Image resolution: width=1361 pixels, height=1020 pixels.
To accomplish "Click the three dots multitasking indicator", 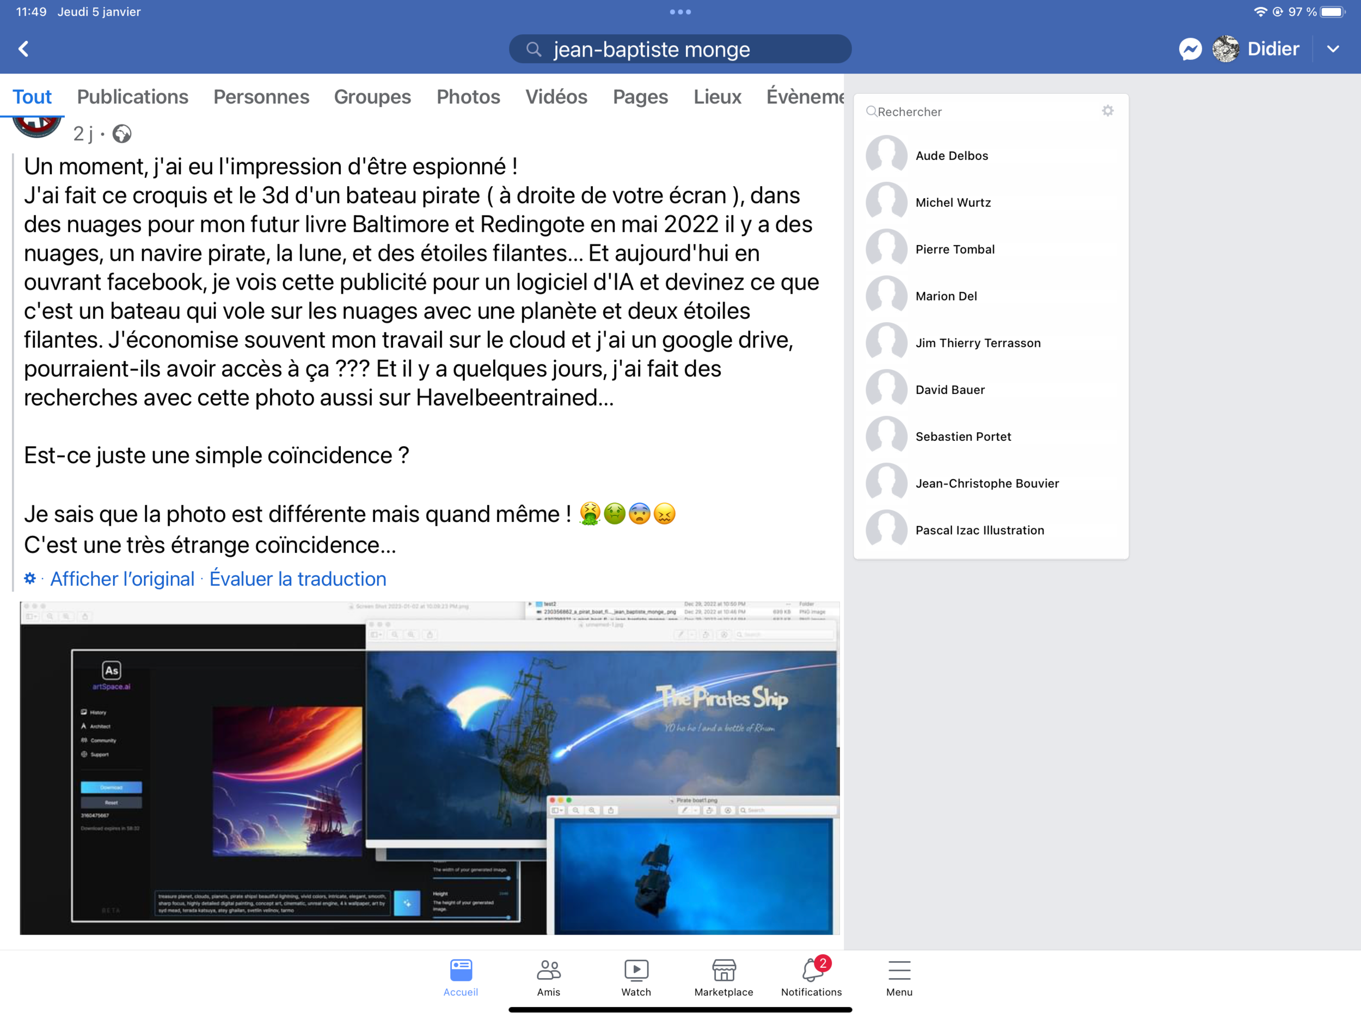I will click(x=680, y=11).
